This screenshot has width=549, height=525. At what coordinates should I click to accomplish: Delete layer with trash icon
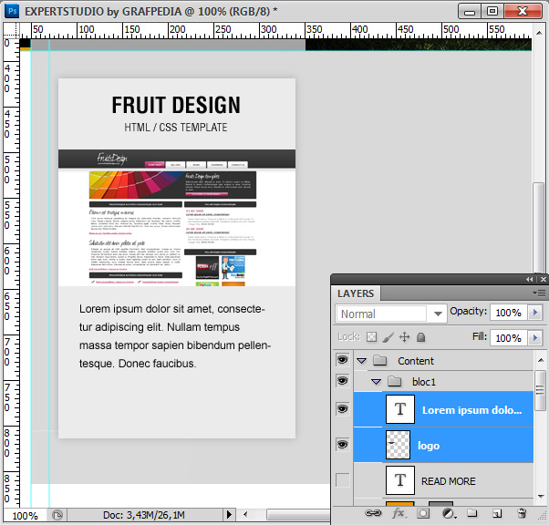tap(522, 515)
